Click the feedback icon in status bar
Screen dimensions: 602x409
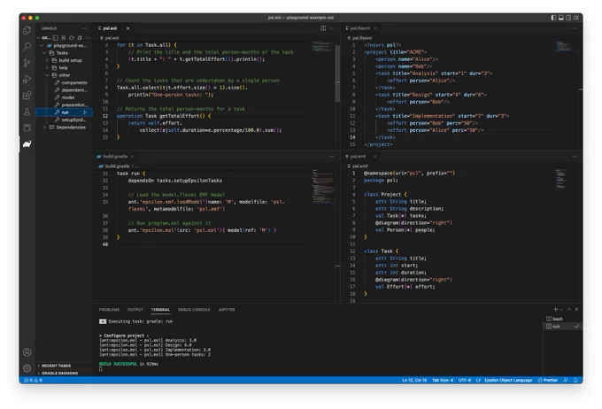coord(566,380)
